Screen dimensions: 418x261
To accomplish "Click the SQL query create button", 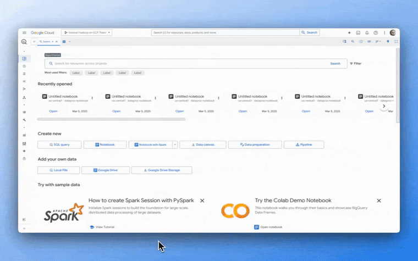I will tap(59, 145).
